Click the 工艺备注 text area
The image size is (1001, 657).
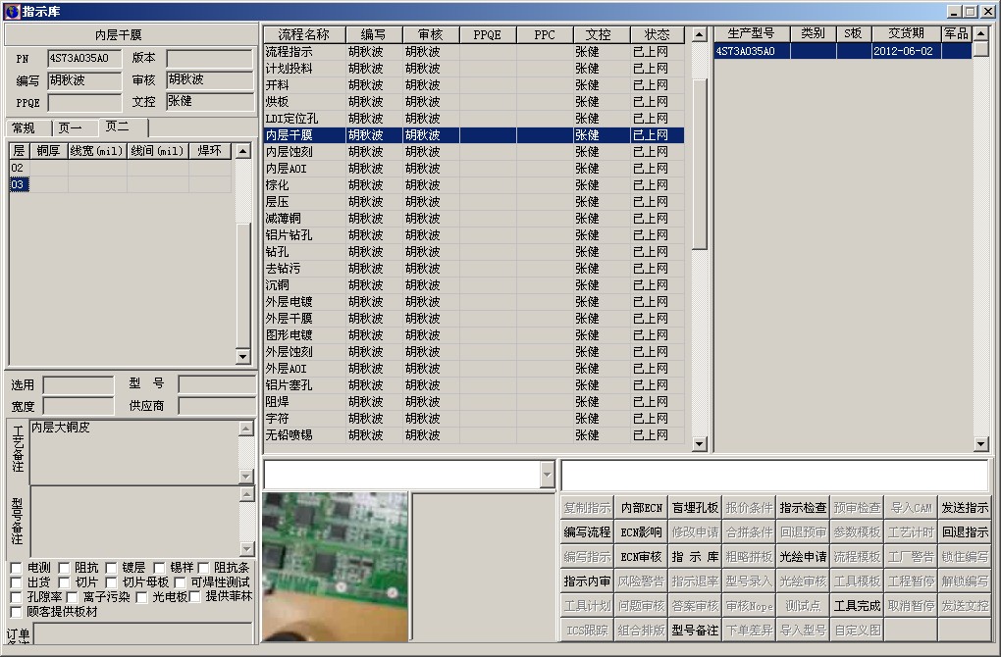(134, 452)
